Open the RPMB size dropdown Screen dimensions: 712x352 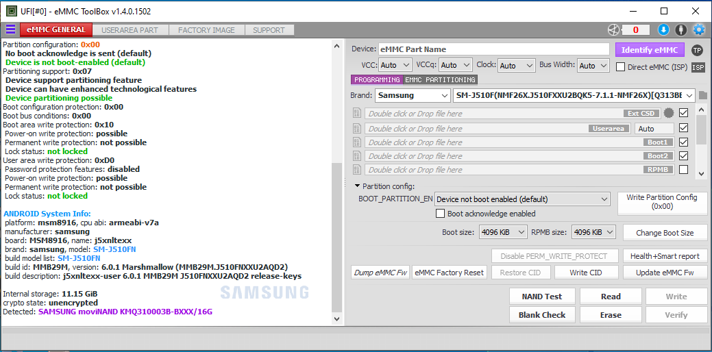point(594,232)
